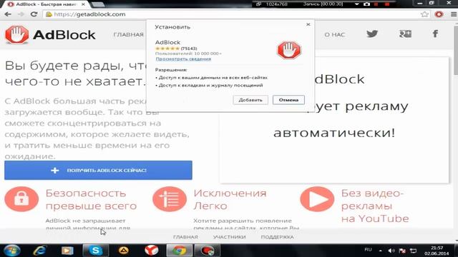Click the volume speaker tray icon
Image resolution: width=458 pixels, height=257 pixels.
[391, 251]
